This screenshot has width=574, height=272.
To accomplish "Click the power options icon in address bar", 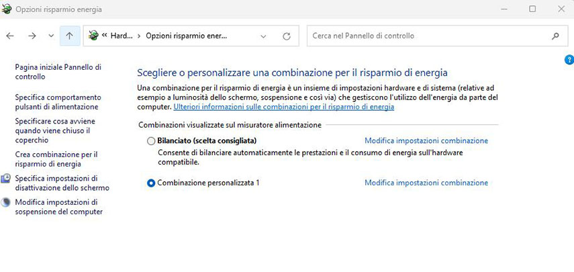I will point(94,36).
